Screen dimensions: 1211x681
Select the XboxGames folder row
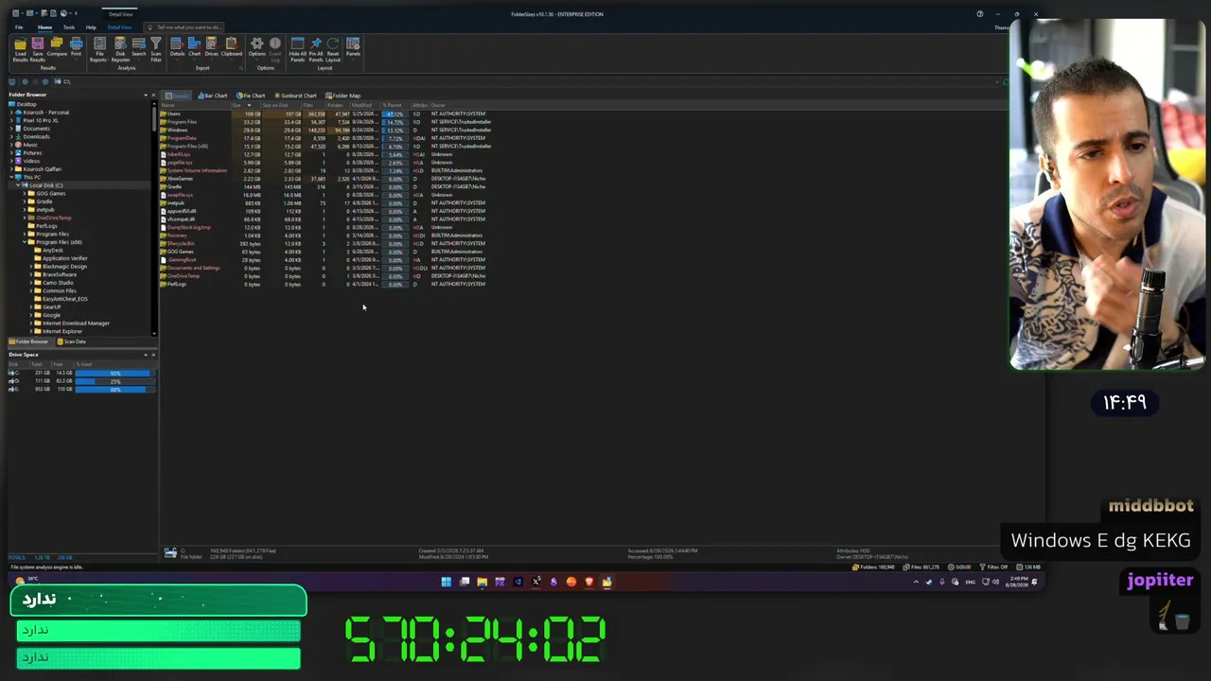325,179
